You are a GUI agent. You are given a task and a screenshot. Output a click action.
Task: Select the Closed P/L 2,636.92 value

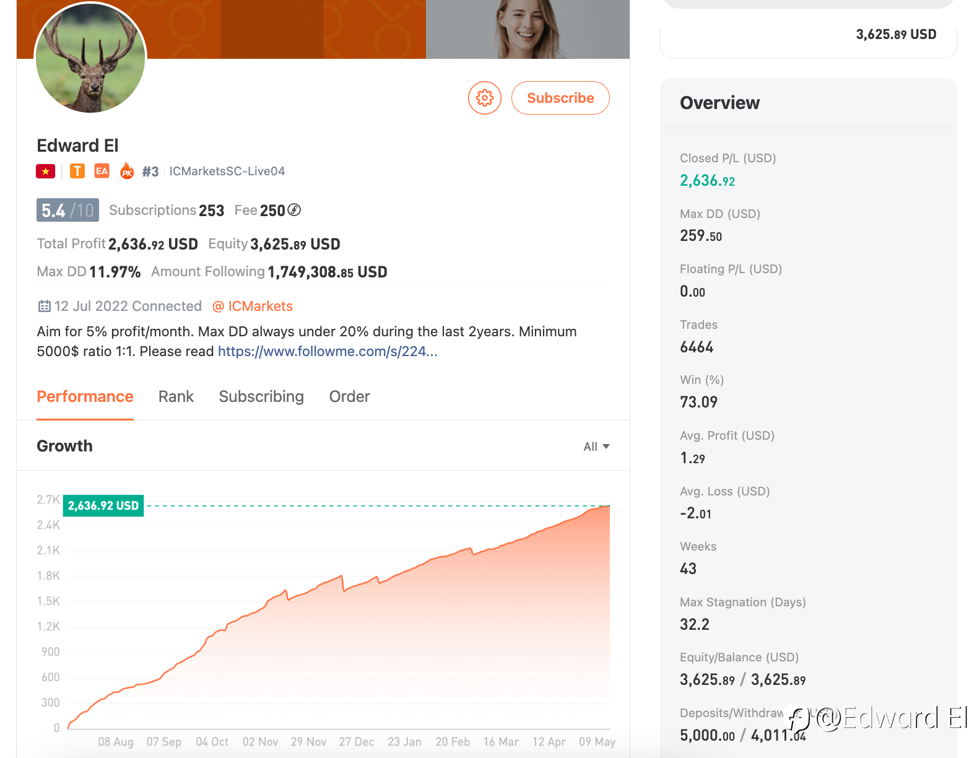tap(707, 181)
